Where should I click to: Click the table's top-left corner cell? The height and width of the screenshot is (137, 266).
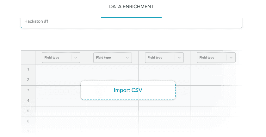tap(28, 57)
